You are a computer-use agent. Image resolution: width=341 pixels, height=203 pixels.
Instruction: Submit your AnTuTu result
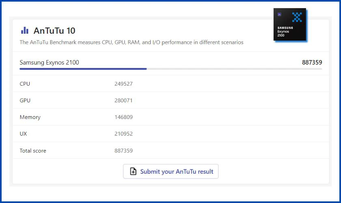pyautogui.click(x=171, y=171)
